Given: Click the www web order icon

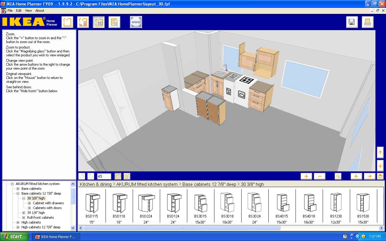Looking at the screenshot, I should point(136,22).
